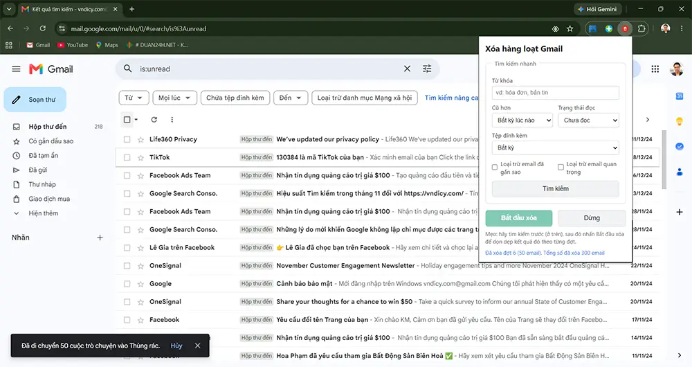Screen dimensions: 692x367
Task: Select the TikTok email checkbox
Action: (127, 158)
